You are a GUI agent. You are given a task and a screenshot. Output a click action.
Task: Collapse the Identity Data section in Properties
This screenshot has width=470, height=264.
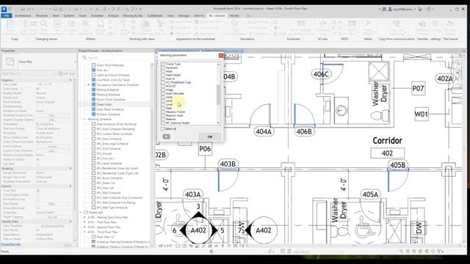[70, 221]
